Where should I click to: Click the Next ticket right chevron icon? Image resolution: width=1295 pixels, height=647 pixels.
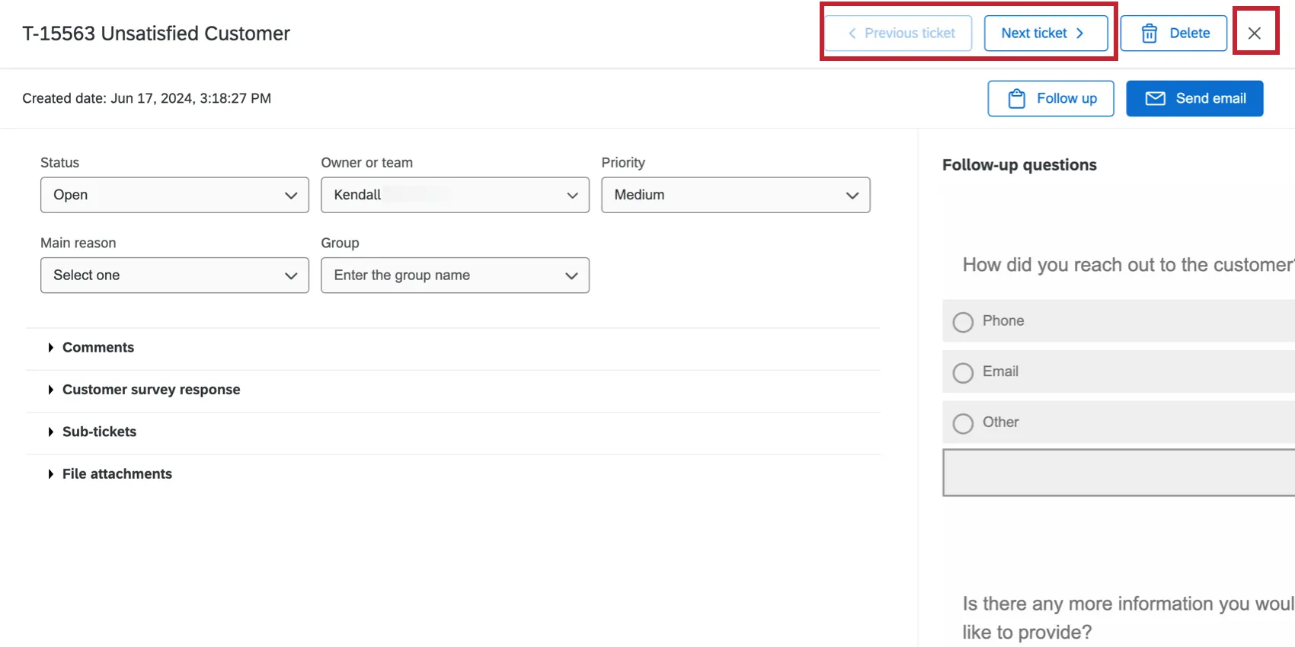1080,33
